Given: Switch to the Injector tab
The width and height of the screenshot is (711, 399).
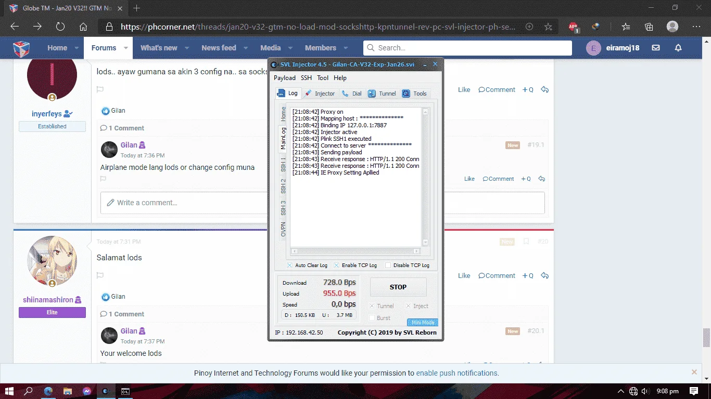Looking at the screenshot, I should tap(320, 94).
